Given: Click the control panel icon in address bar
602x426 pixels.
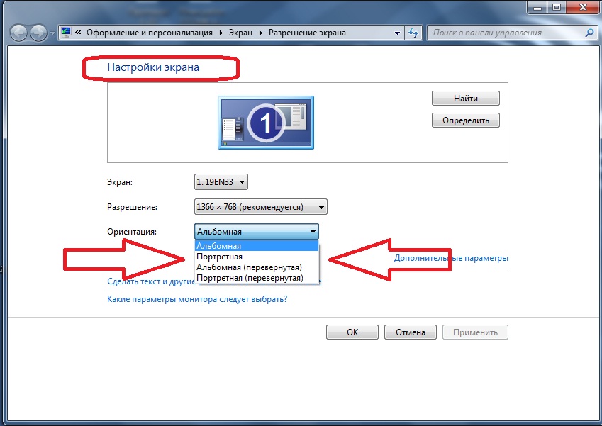Looking at the screenshot, I should point(66,33).
